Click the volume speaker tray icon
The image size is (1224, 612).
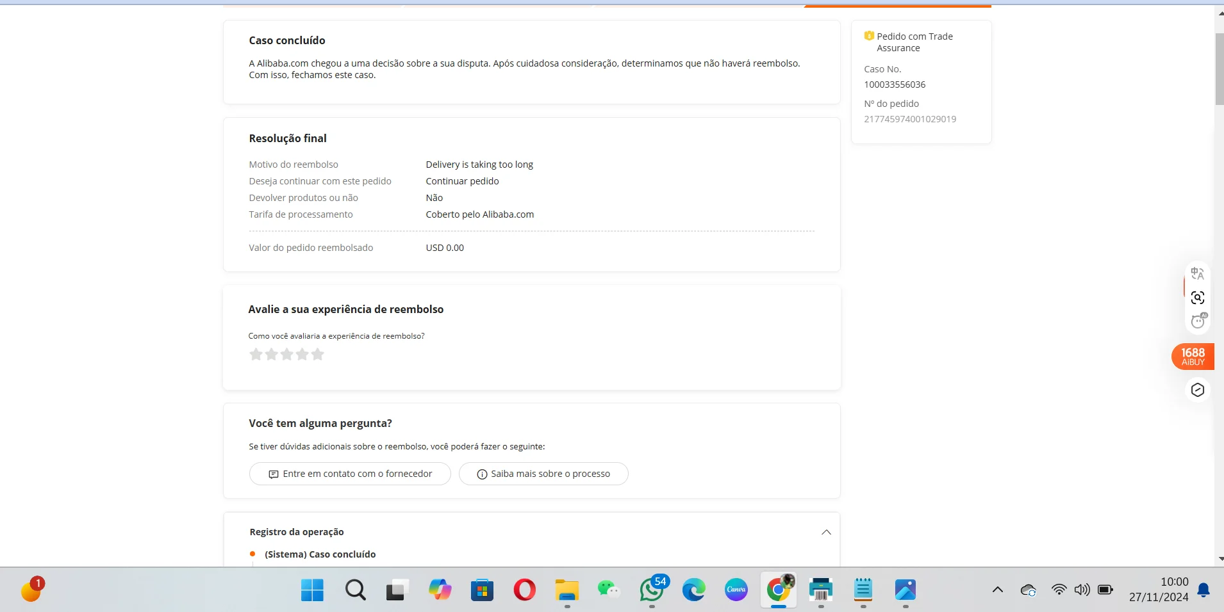point(1082,590)
